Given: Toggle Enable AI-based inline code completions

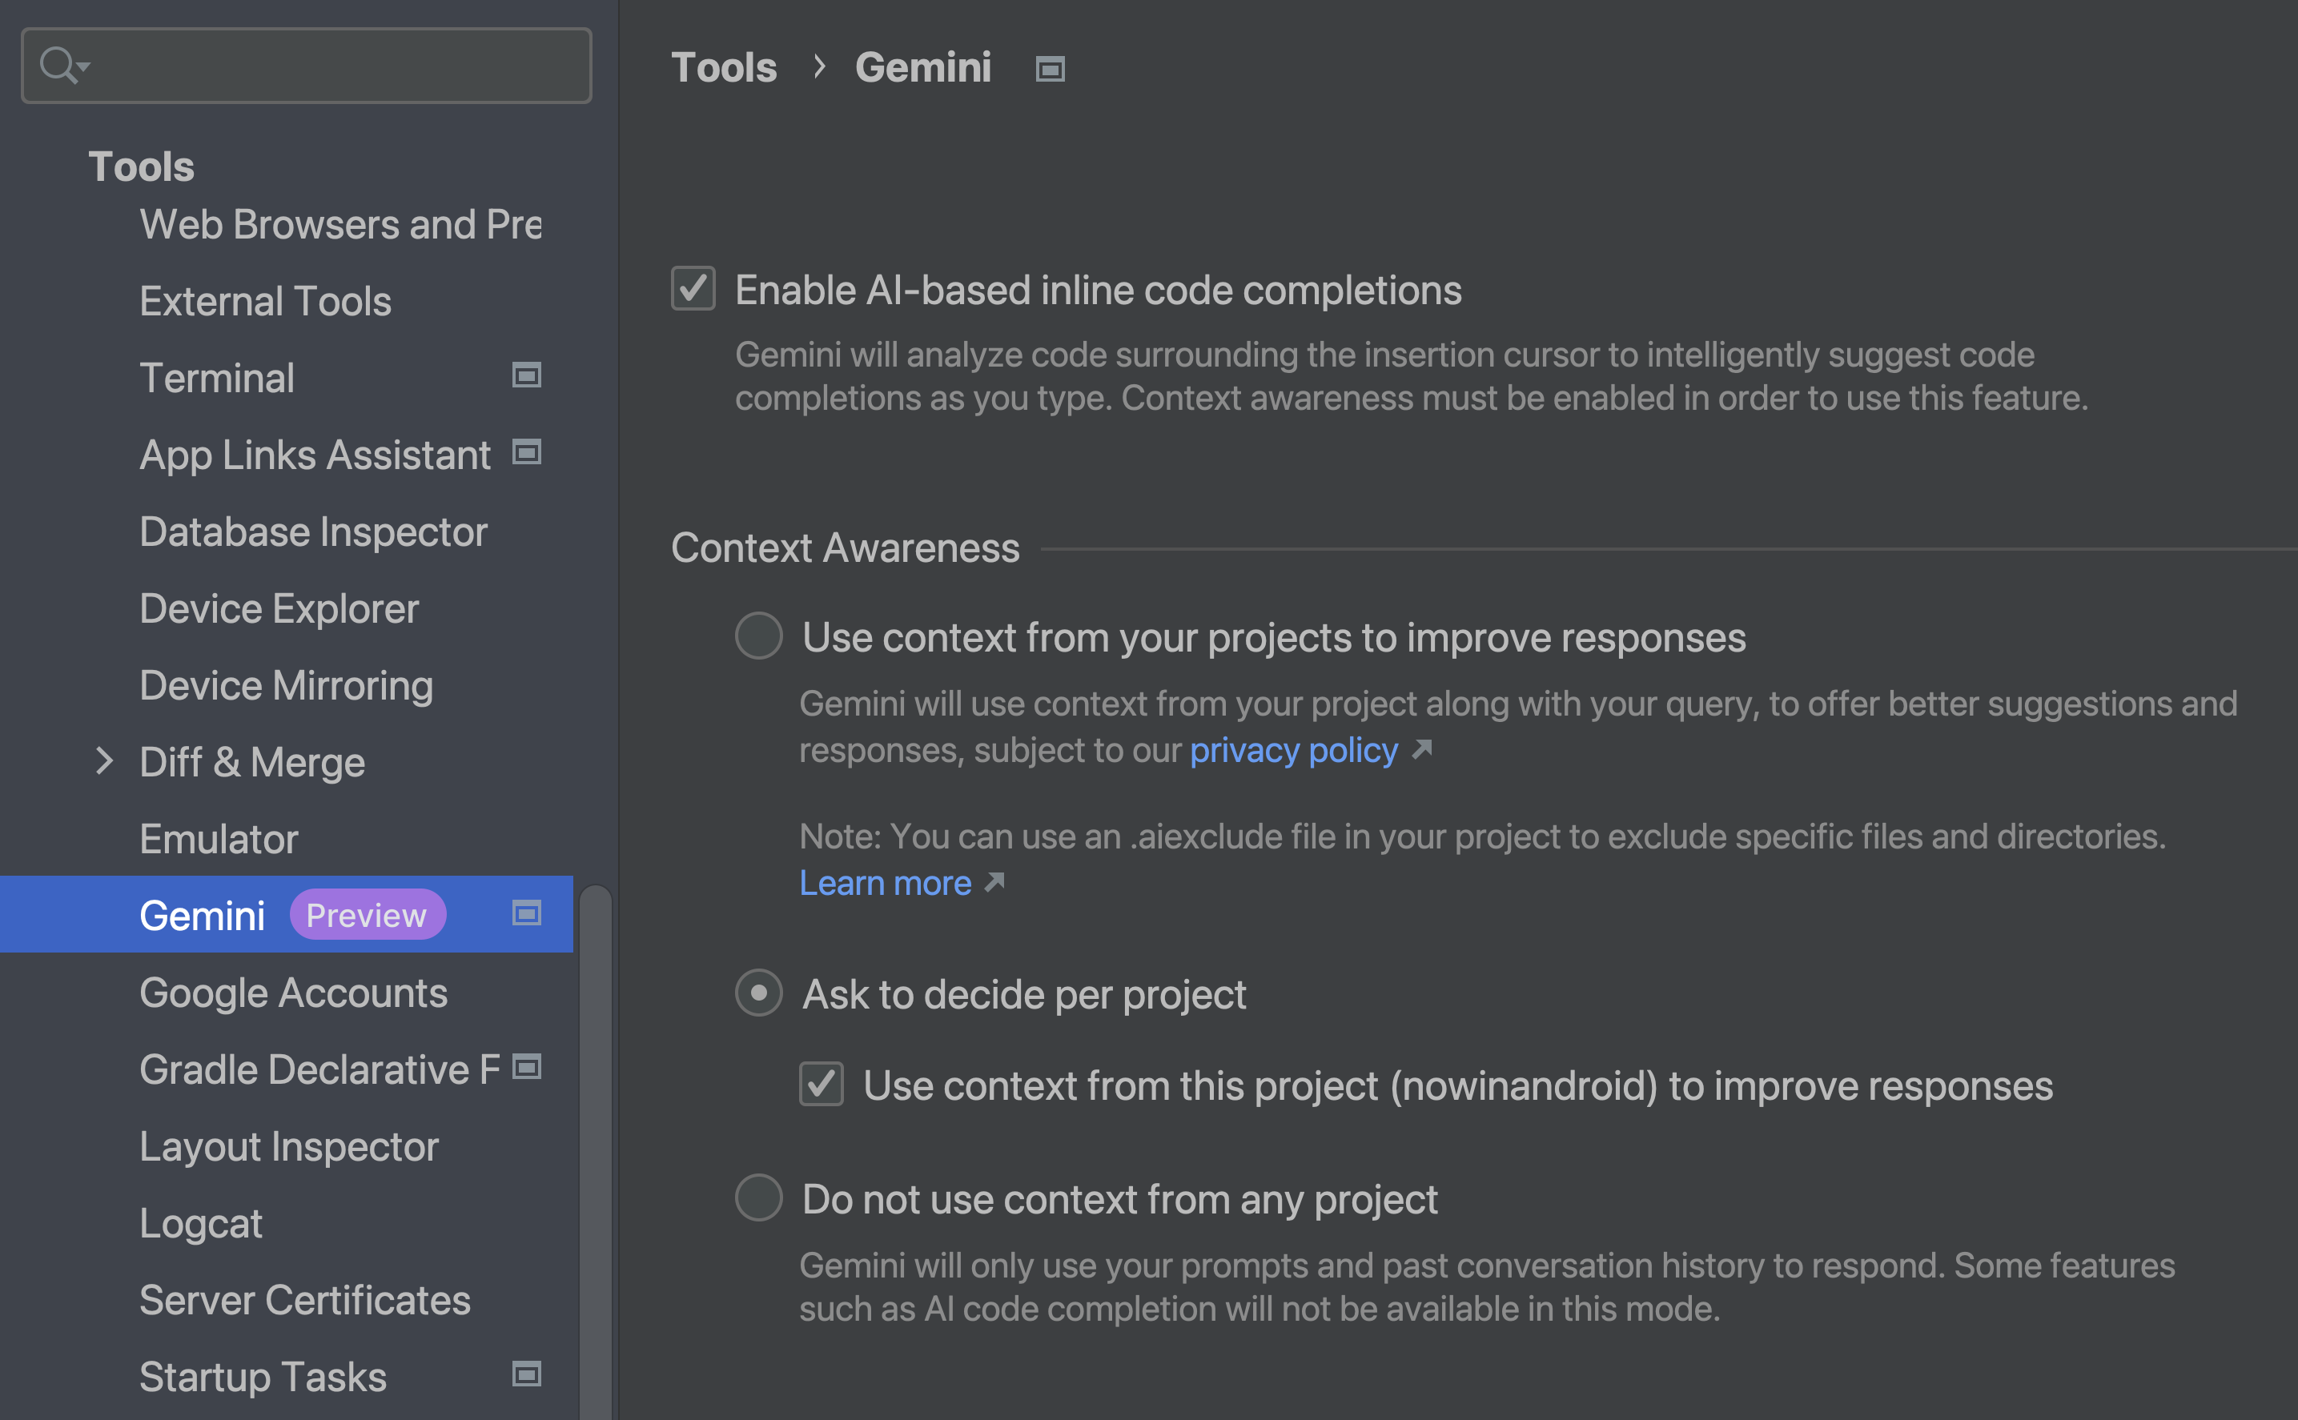Looking at the screenshot, I should click(x=691, y=289).
